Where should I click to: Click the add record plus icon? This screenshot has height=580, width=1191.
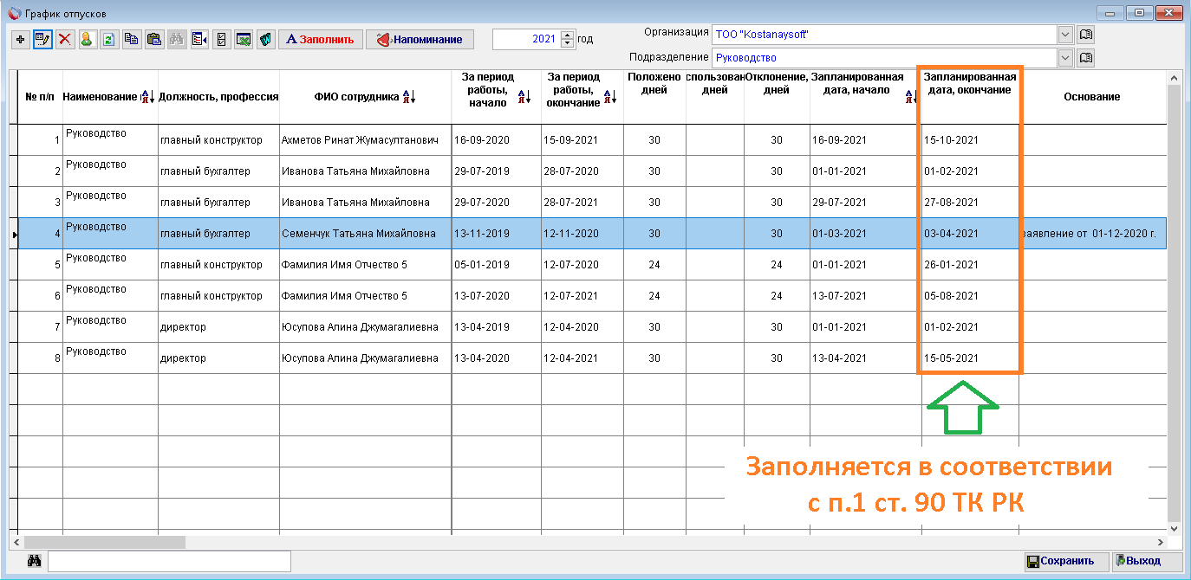[x=20, y=39]
